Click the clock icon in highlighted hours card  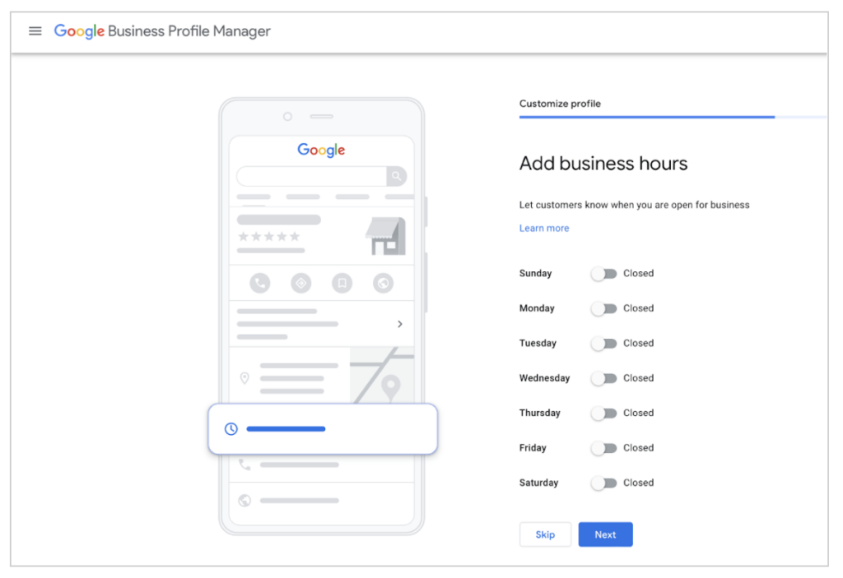tap(231, 428)
